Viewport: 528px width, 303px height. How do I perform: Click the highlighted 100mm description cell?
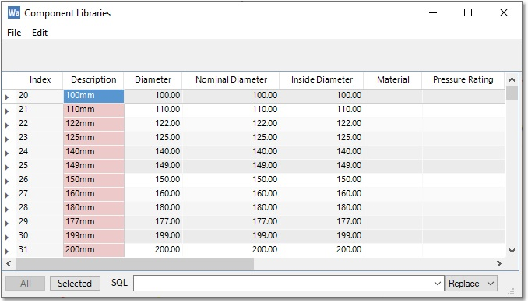(x=93, y=96)
